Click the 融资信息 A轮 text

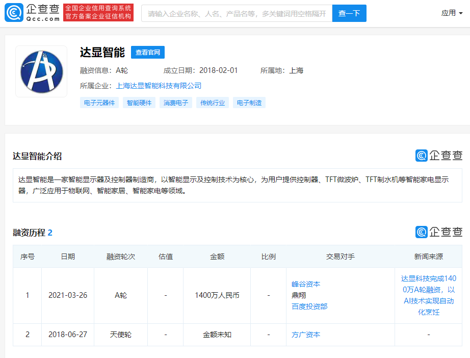pyautogui.click(x=104, y=70)
